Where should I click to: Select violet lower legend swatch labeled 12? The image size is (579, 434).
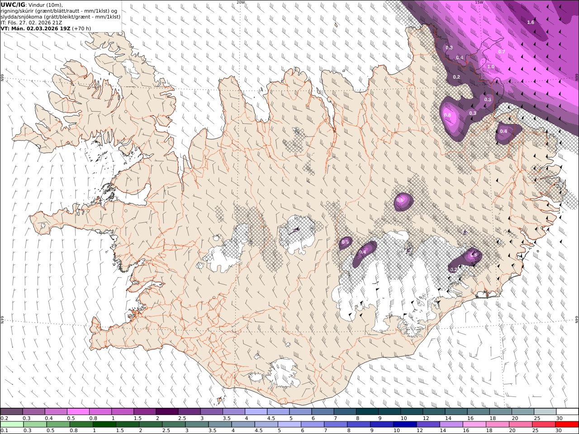[x=427, y=425]
